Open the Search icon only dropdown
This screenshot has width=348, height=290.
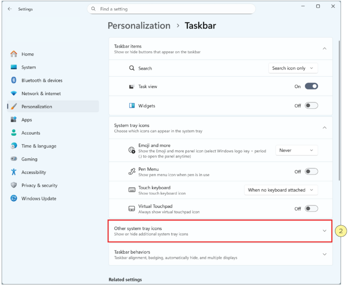[x=293, y=68]
